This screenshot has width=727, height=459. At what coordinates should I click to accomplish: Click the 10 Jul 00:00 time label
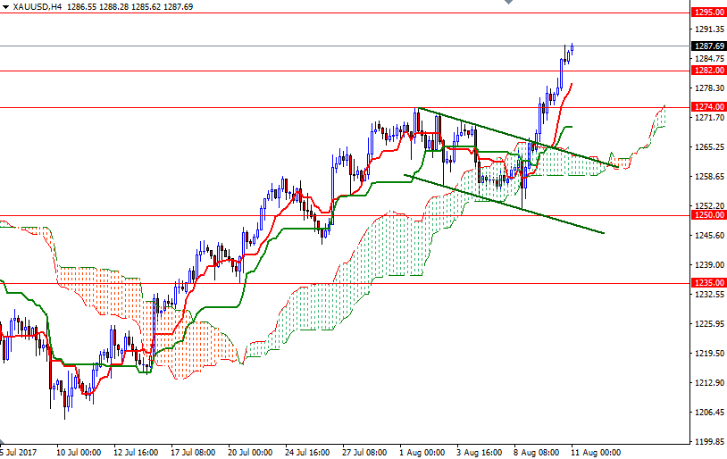pos(79,453)
